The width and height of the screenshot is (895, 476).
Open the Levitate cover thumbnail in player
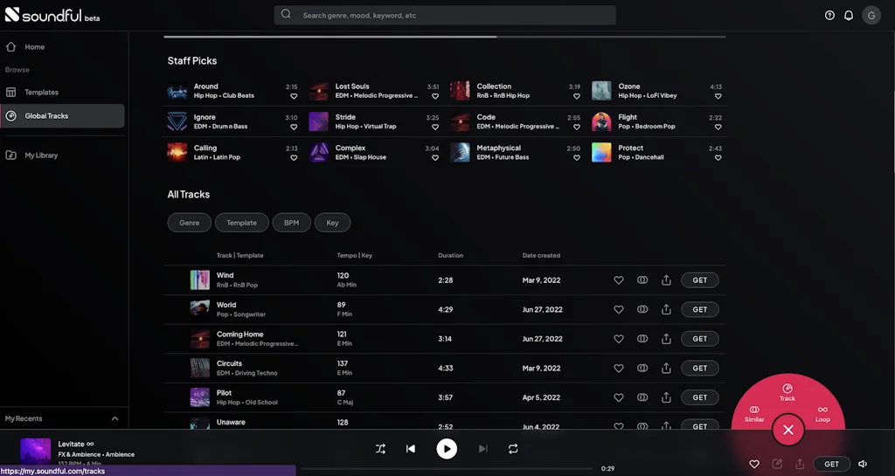tap(35, 451)
